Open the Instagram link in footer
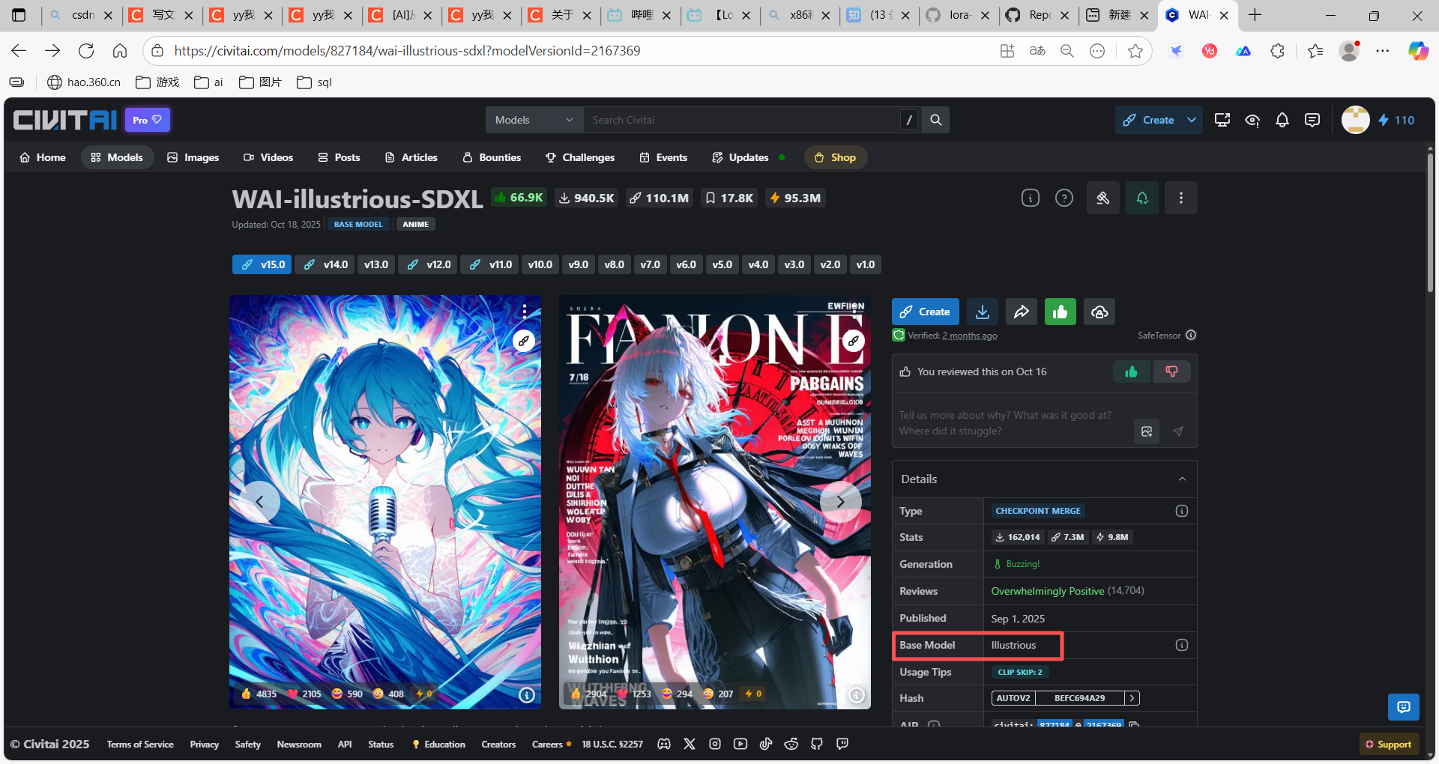The width and height of the screenshot is (1439, 764). pos(715,744)
